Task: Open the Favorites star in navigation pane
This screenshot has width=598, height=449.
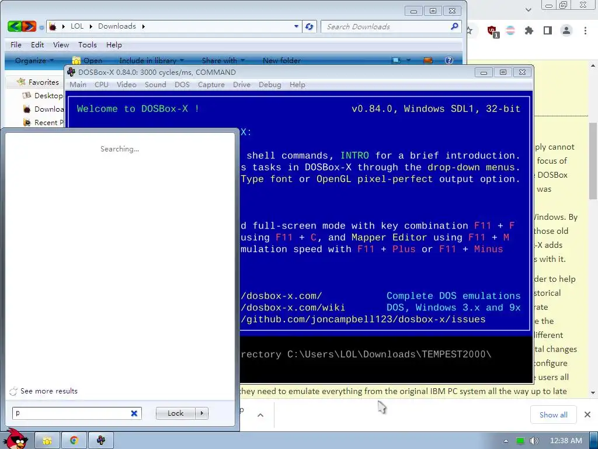Action: 22,82
